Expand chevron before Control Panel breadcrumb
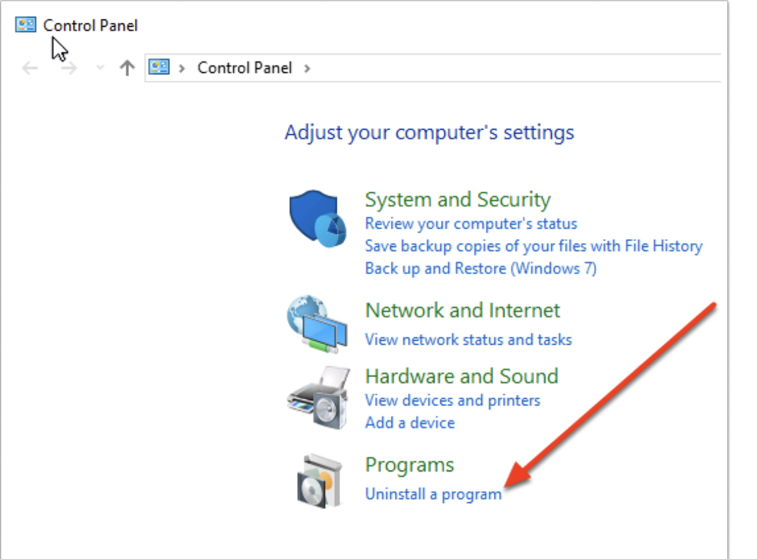 tap(182, 68)
